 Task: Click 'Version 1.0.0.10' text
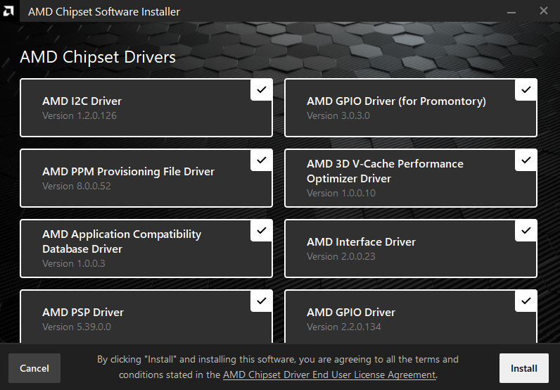341,194
